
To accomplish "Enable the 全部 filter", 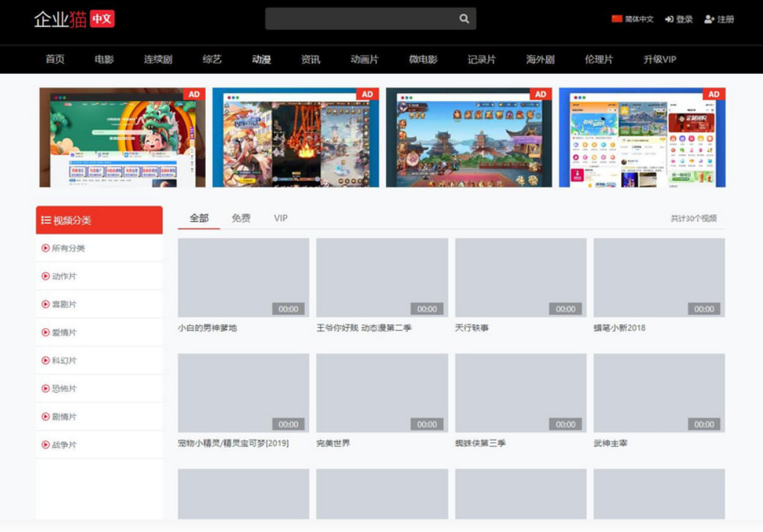I will 198,217.
